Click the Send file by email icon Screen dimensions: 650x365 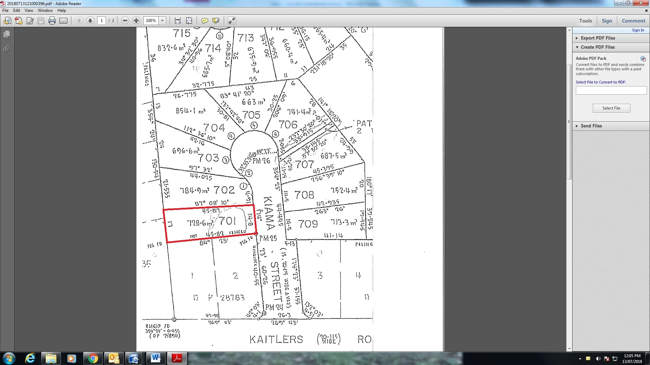tap(63, 21)
